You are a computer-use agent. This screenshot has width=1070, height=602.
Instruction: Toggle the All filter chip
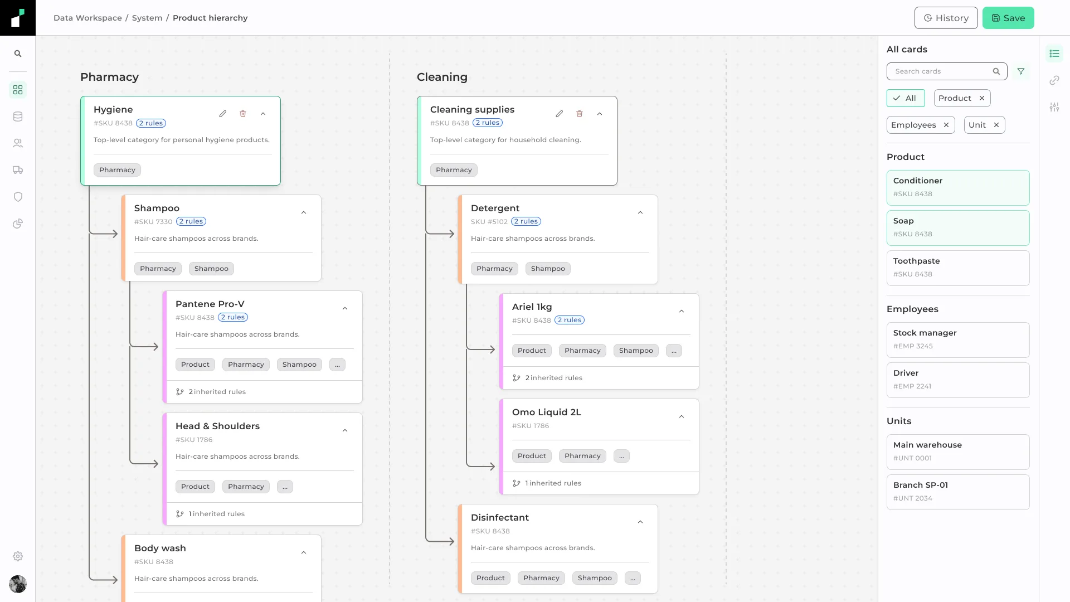(x=906, y=98)
